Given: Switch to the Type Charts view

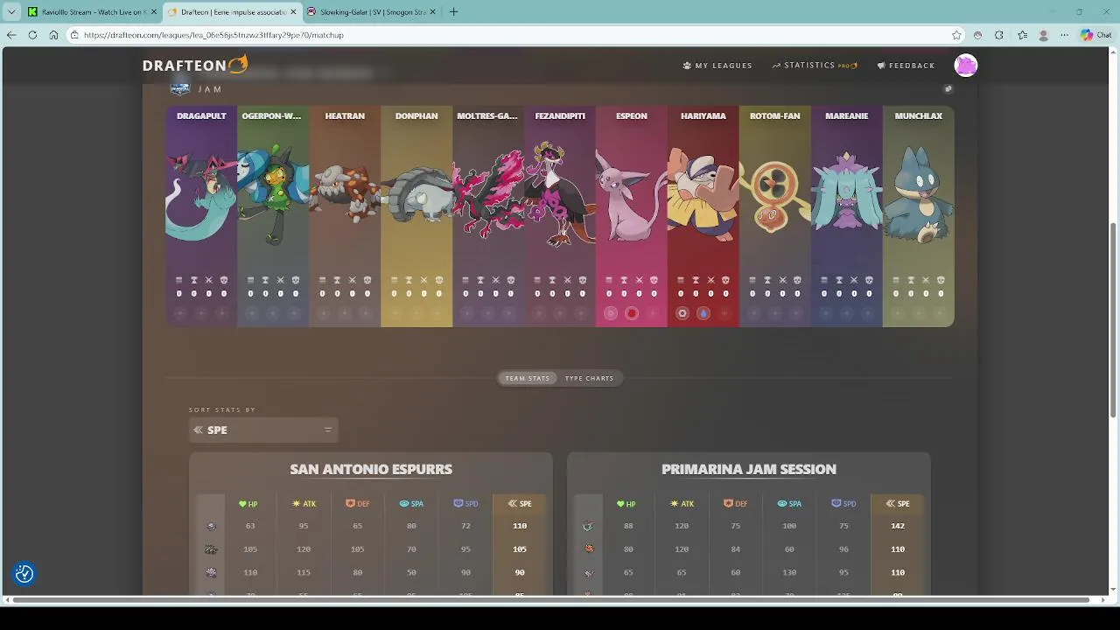Looking at the screenshot, I should coord(589,378).
